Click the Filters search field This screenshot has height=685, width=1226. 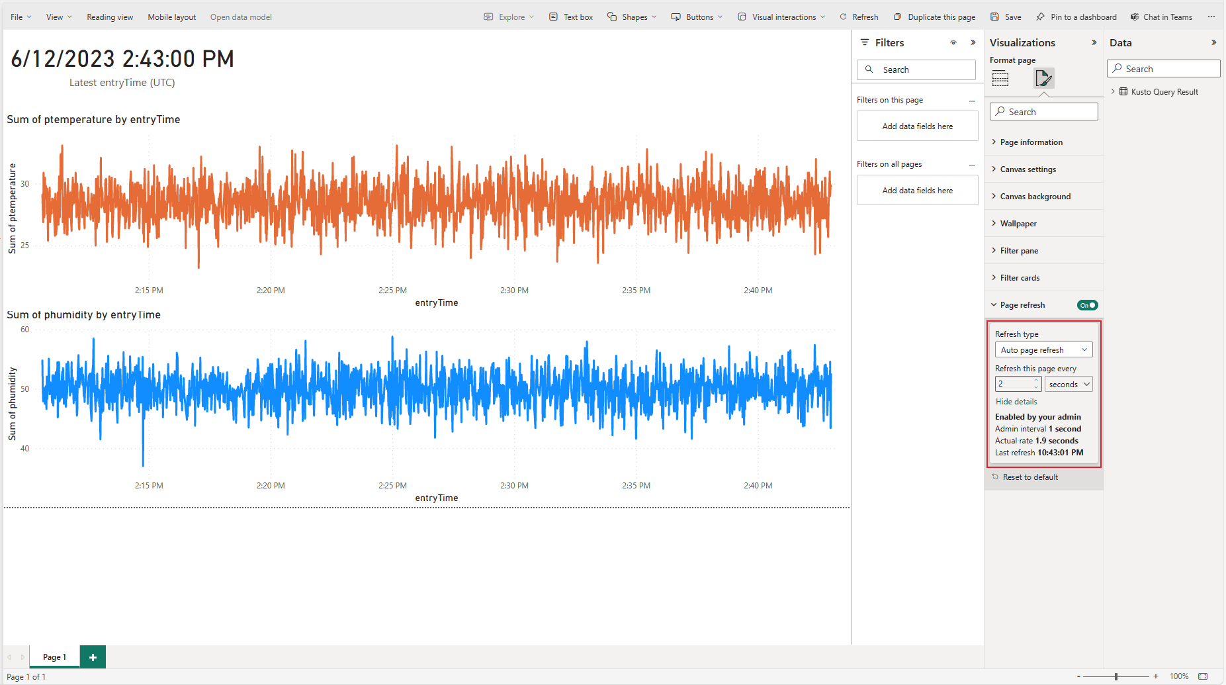pyautogui.click(x=916, y=70)
